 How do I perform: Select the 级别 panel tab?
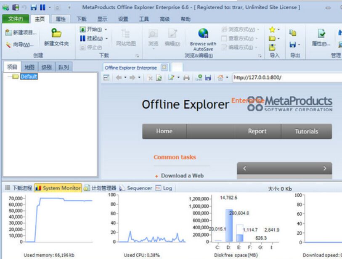46,67
